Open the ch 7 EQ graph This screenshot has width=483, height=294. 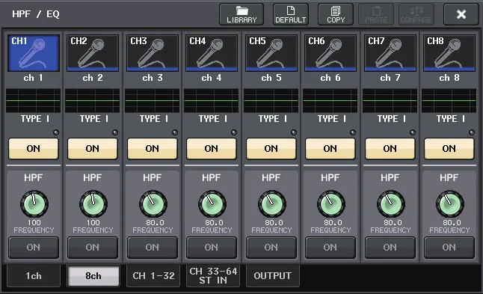390,100
